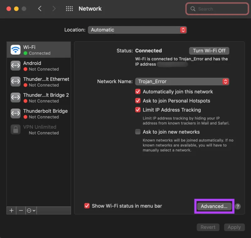Click the Revert button

[x=208, y=227]
